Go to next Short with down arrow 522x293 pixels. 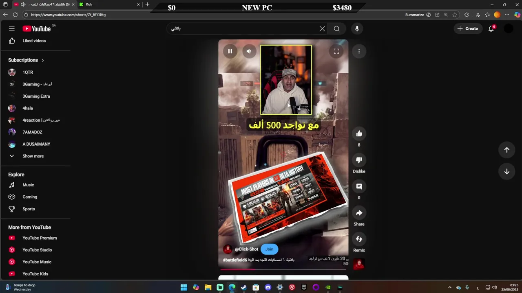pyautogui.click(x=507, y=172)
